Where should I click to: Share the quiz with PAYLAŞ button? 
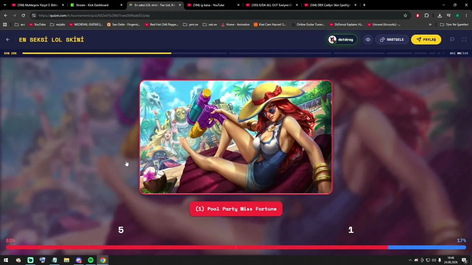pyautogui.click(x=426, y=39)
